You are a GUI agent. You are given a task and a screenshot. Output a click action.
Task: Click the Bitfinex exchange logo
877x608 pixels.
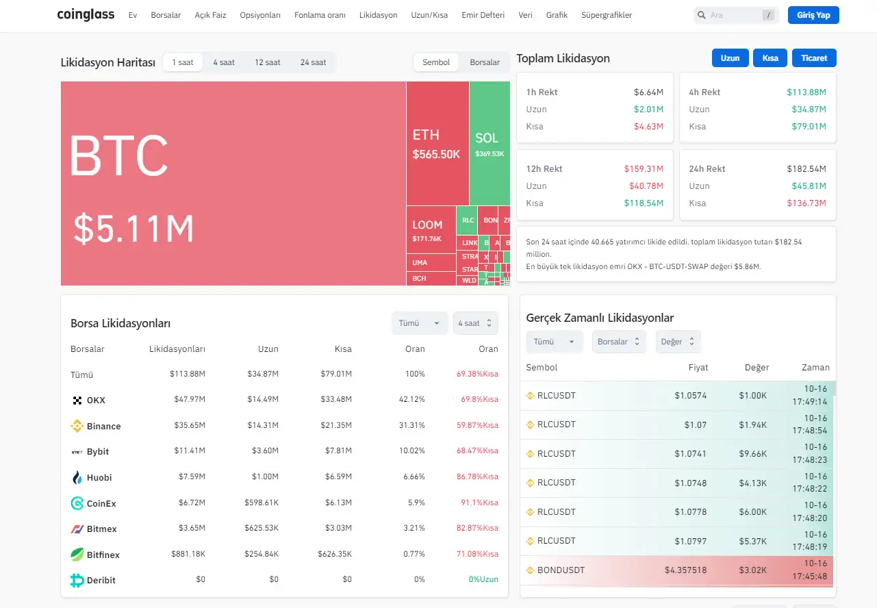pyautogui.click(x=77, y=555)
